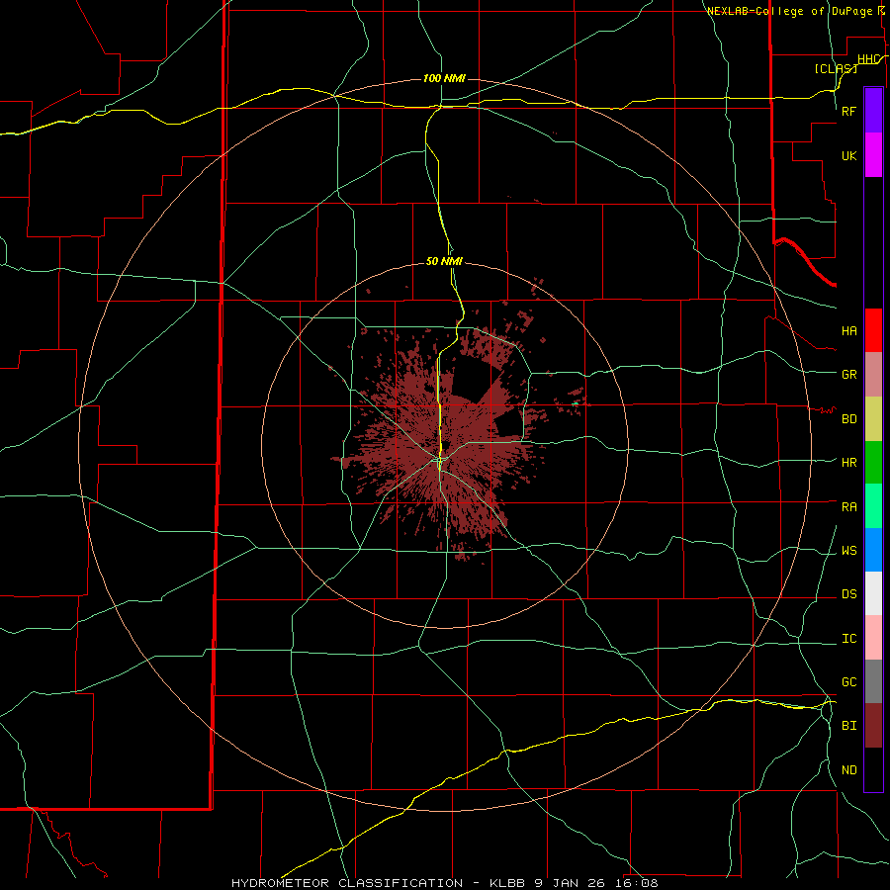The height and width of the screenshot is (890, 890).
Task: Select the GR salmon legend swatch
Action: click(873, 375)
